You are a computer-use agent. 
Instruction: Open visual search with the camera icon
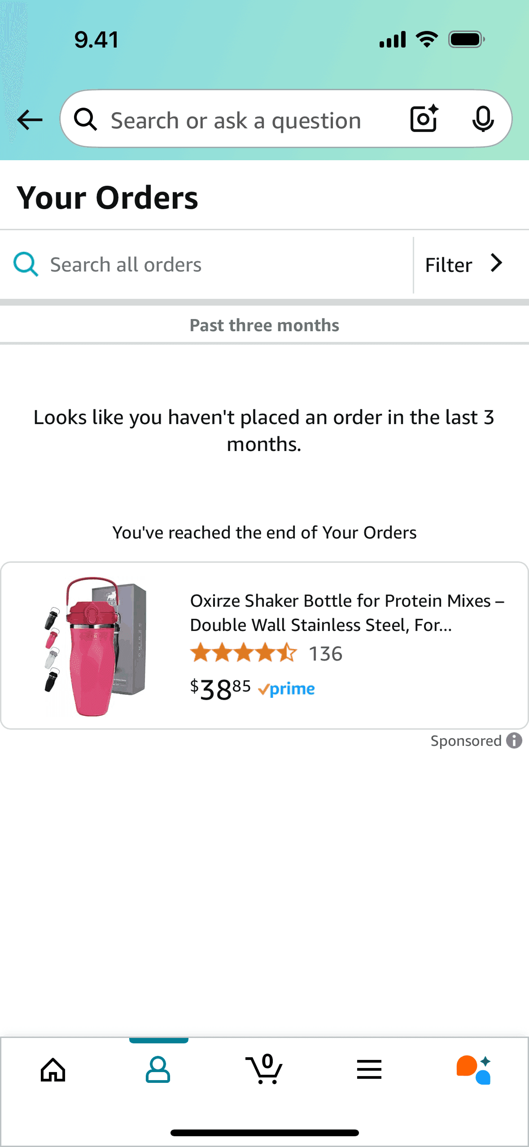(422, 119)
